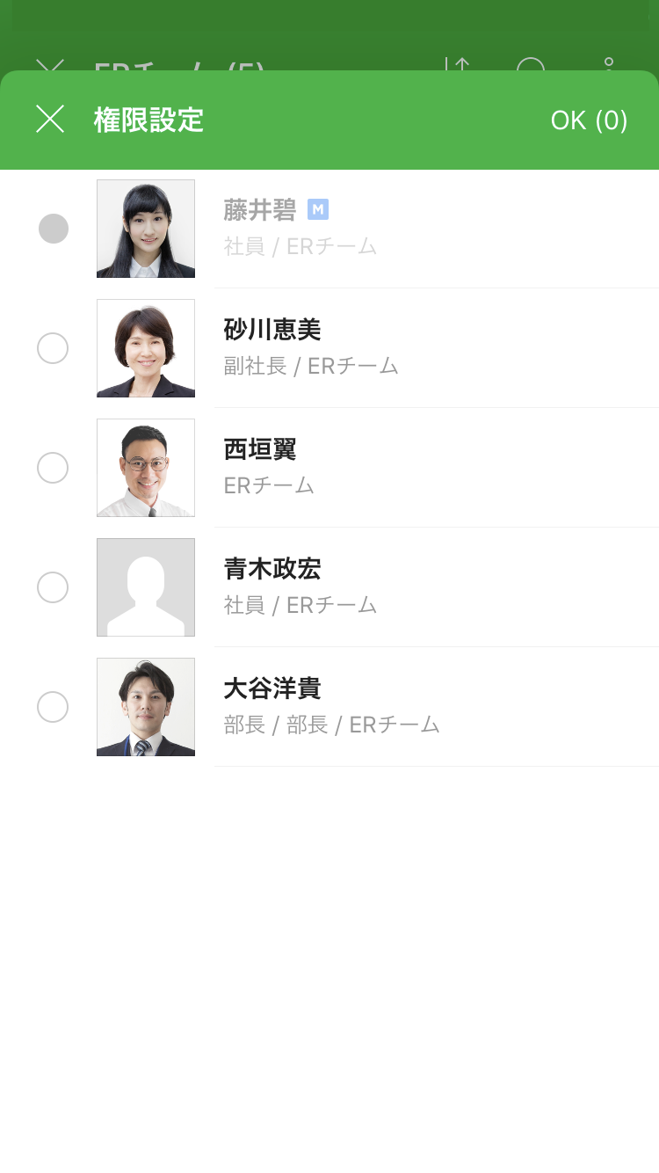
Task: Select the radio button for 大谷洋貴
Action: click(53, 707)
